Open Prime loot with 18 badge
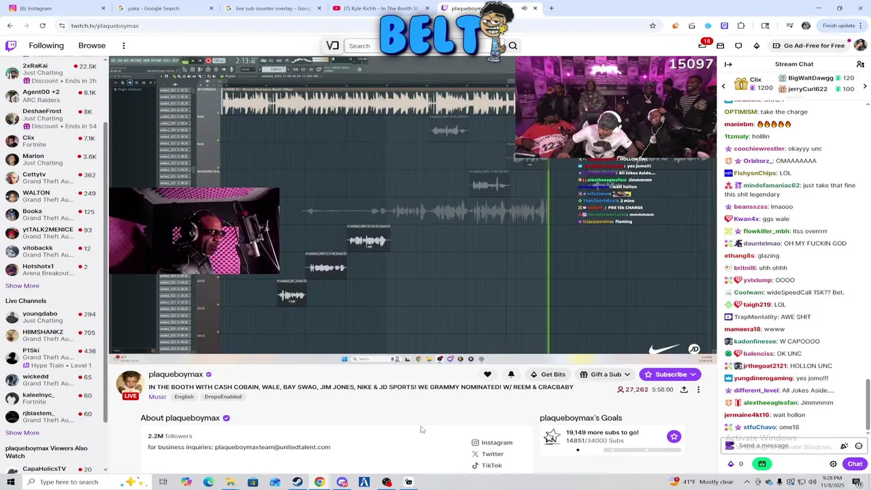Viewport: 871px width, 490px height. [x=704, y=45]
